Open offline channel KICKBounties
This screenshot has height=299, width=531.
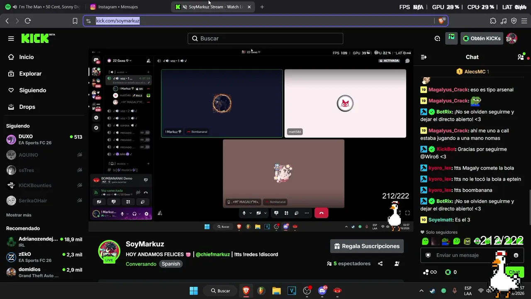pyautogui.click(x=44, y=185)
